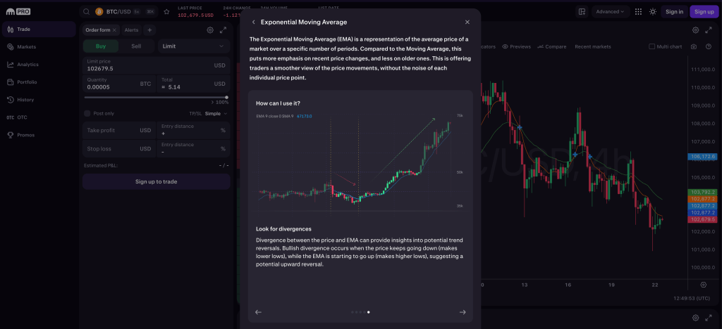Image resolution: width=722 pixels, height=329 pixels.
Task: Go to previous slide with left arrow
Action: (258, 312)
